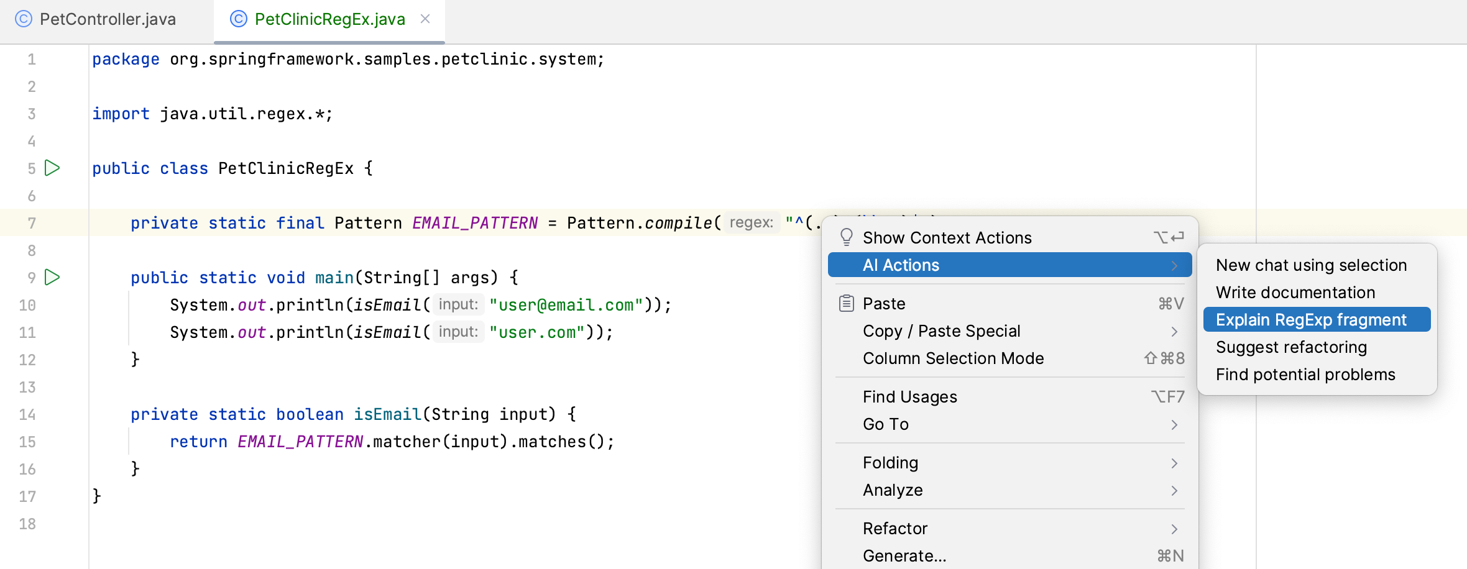1467x569 pixels.
Task: Click the import java.util.regex.* statement
Action: pyautogui.click(x=213, y=114)
